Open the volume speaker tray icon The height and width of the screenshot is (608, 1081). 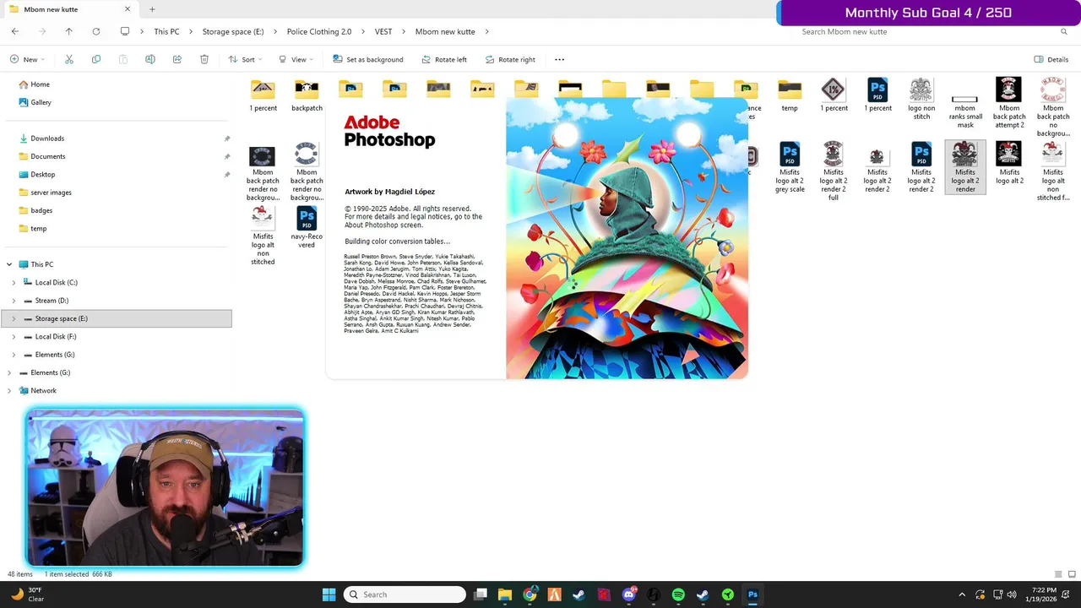(x=1012, y=594)
